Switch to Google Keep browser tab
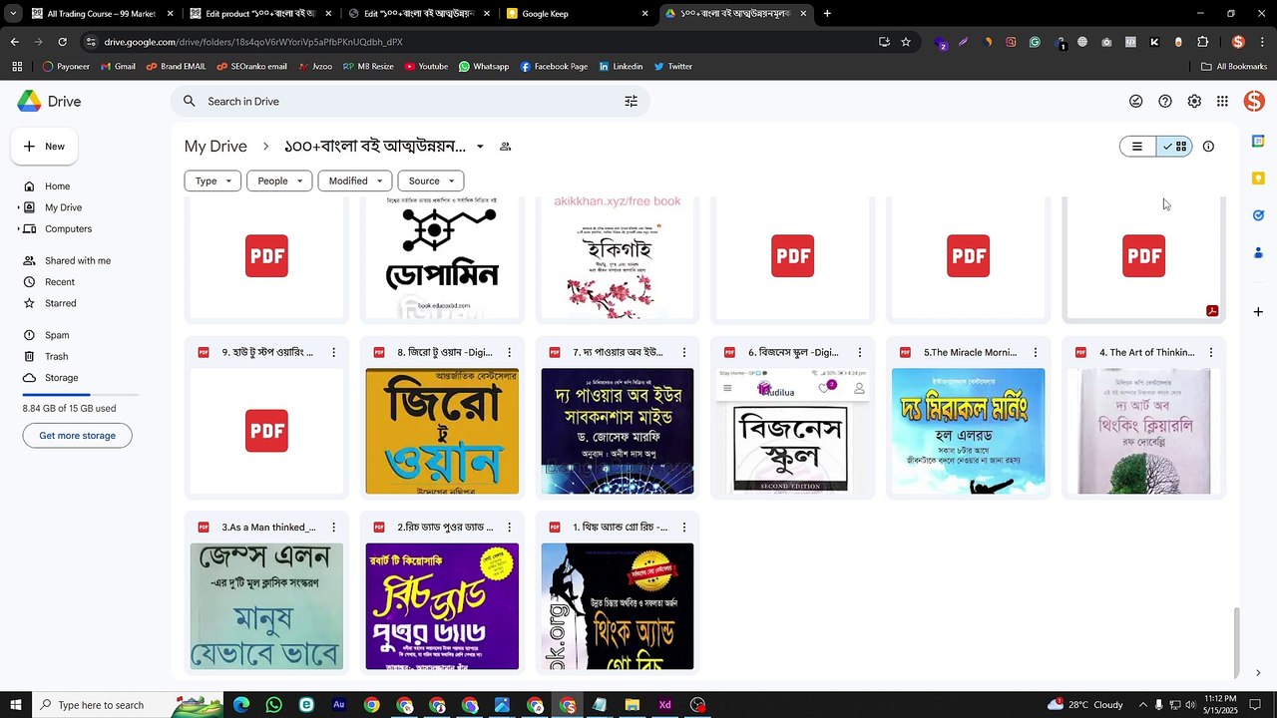Image resolution: width=1277 pixels, height=718 pixels. pyautogui.click(x=577, y=14)
